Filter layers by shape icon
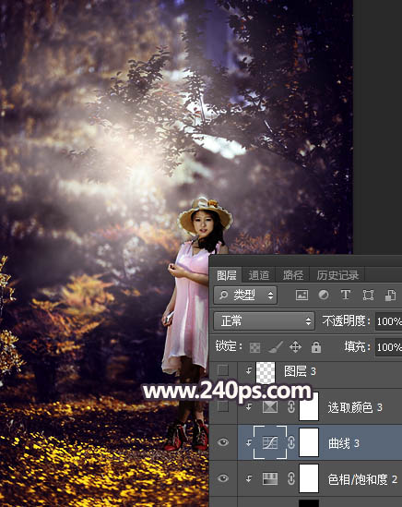 (x=368, y=295)
